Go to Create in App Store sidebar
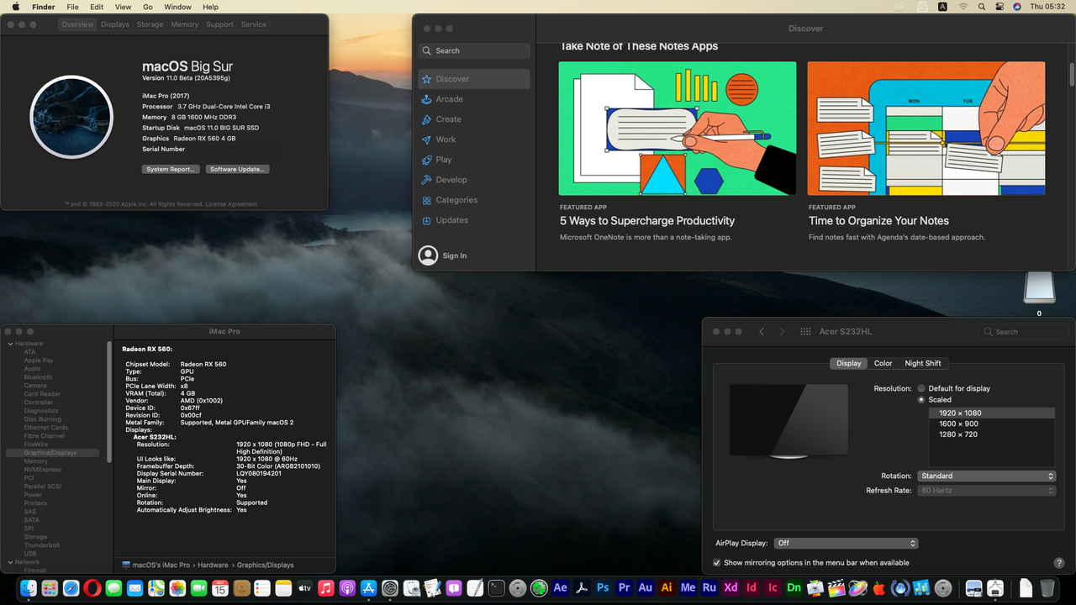 pos(474,119)
